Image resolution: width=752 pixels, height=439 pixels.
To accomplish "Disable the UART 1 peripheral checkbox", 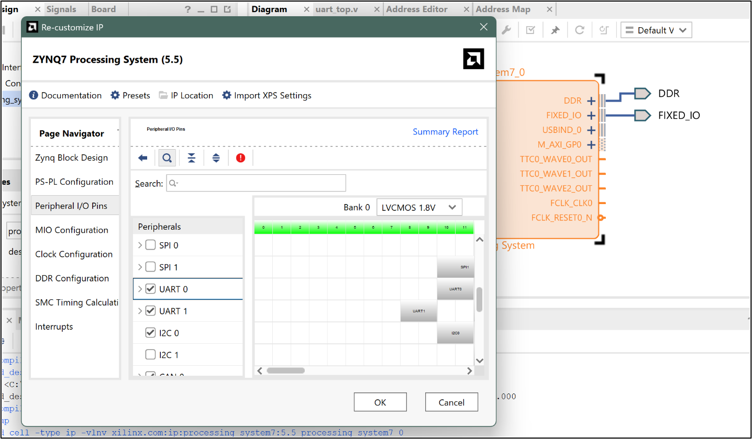I will [149, 311].
